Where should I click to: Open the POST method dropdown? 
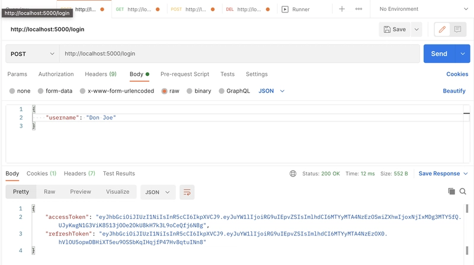click(x=33, y=54)
